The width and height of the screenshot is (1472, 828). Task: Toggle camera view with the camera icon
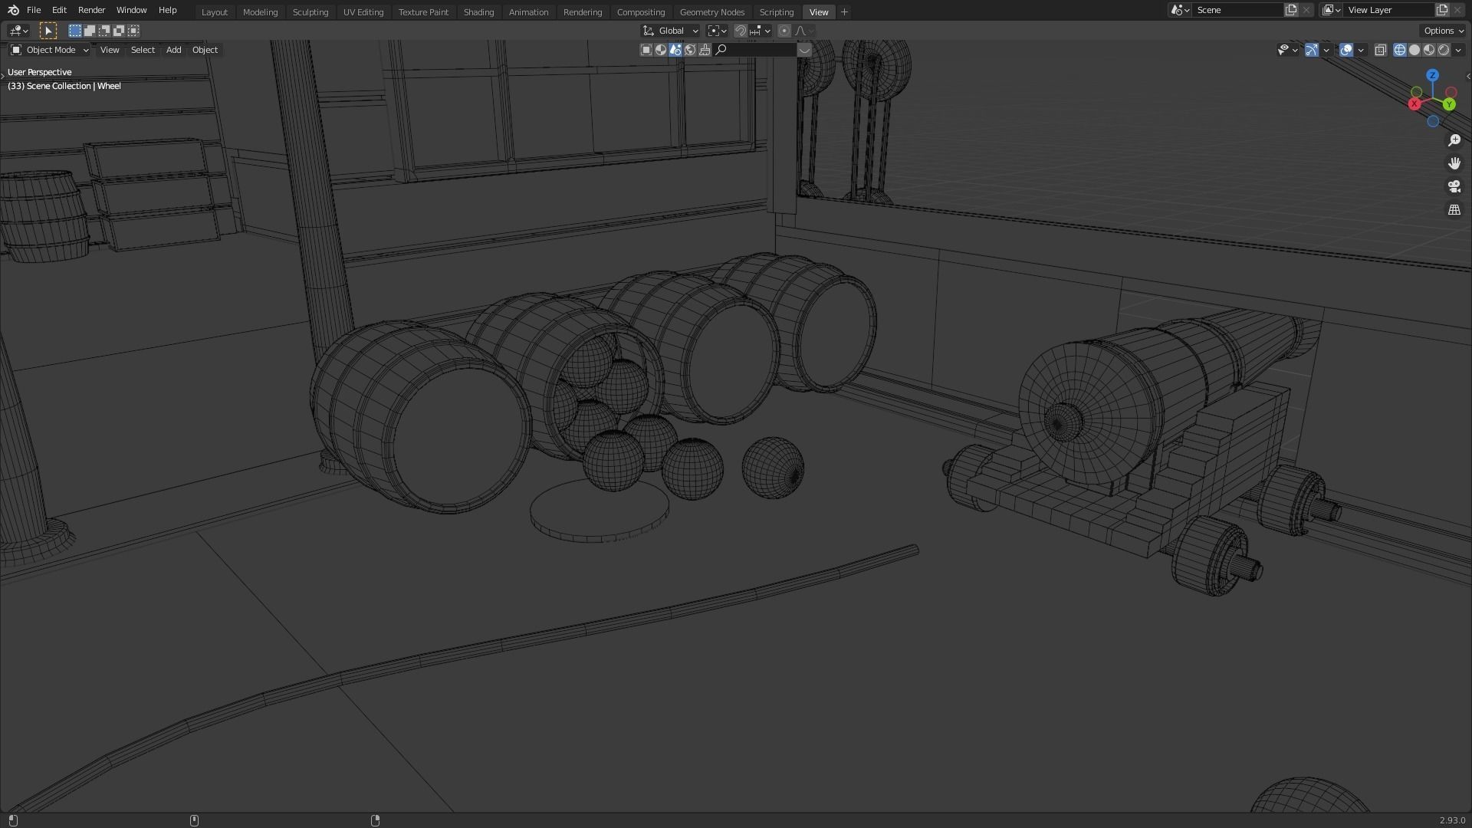(x=1454, y=186)
